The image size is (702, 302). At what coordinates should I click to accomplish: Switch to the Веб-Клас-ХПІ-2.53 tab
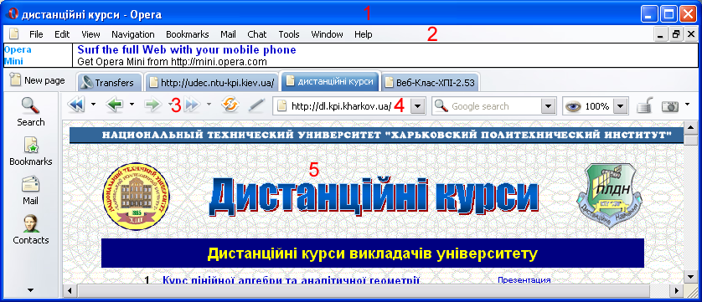coord(431,82)
